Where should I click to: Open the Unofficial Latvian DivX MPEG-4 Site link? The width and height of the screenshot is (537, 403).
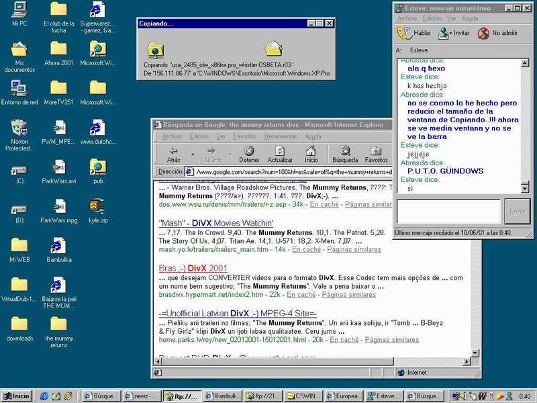[238, 314]
